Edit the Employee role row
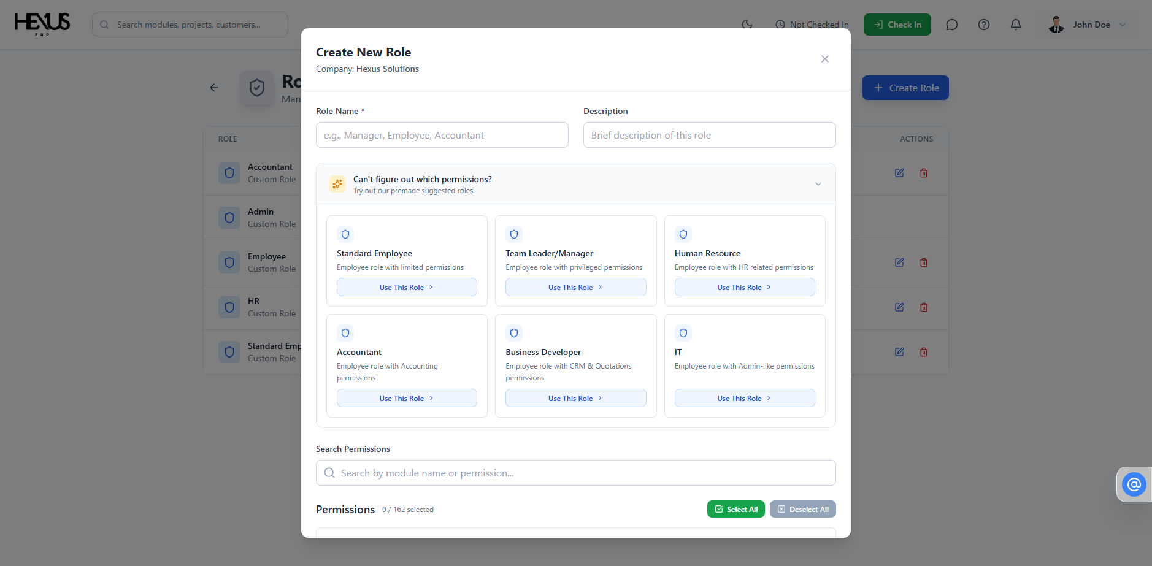This screenshot has width=1152, height=566. point(899,262)
